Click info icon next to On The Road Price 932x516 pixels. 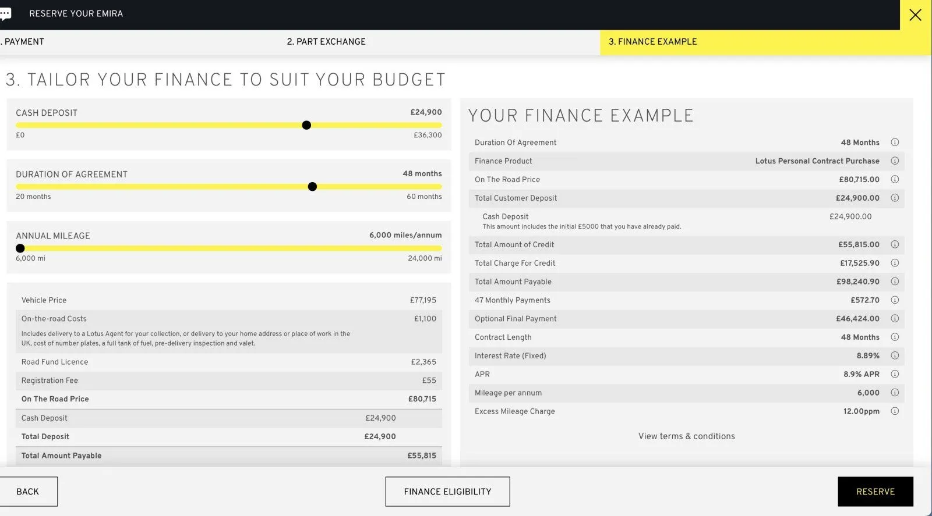(895, 180)
